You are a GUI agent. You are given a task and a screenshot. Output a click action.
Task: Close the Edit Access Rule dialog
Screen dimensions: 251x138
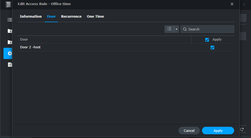[232, 4]
